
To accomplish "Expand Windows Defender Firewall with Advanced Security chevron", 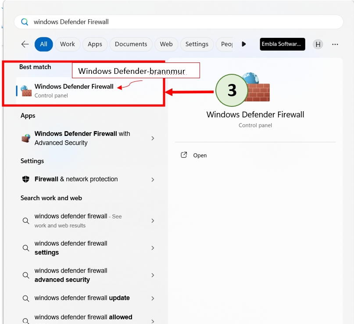I will 153,138.
